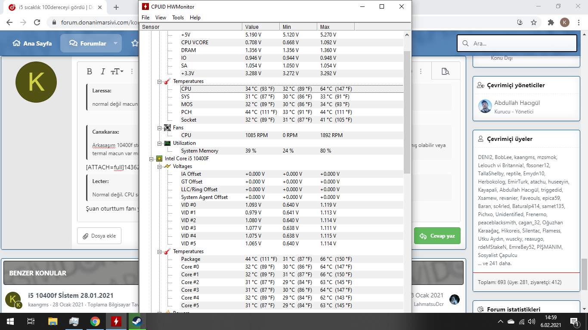The width and height of the screenshot is (588, 330).
Task: Go back in the Chrome browser
Action: click(10, 22)
